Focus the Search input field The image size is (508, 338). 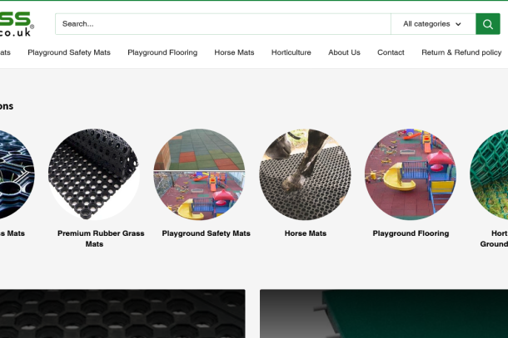pos(223,24)
